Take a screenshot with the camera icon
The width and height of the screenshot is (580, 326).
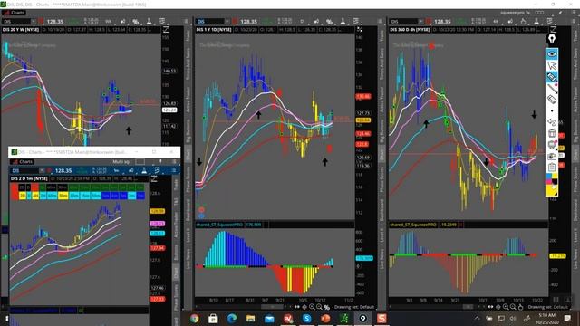click(552, 156)
